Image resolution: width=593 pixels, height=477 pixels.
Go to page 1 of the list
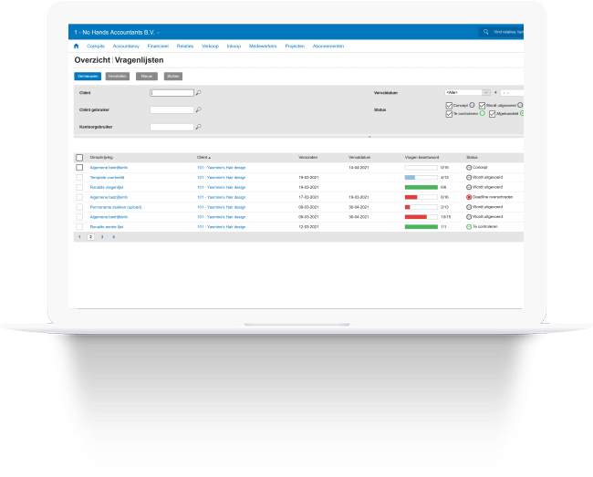pos(79,237)
